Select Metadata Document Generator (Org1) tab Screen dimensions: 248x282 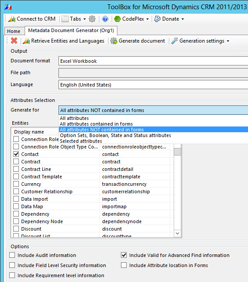tap(71, 30)
